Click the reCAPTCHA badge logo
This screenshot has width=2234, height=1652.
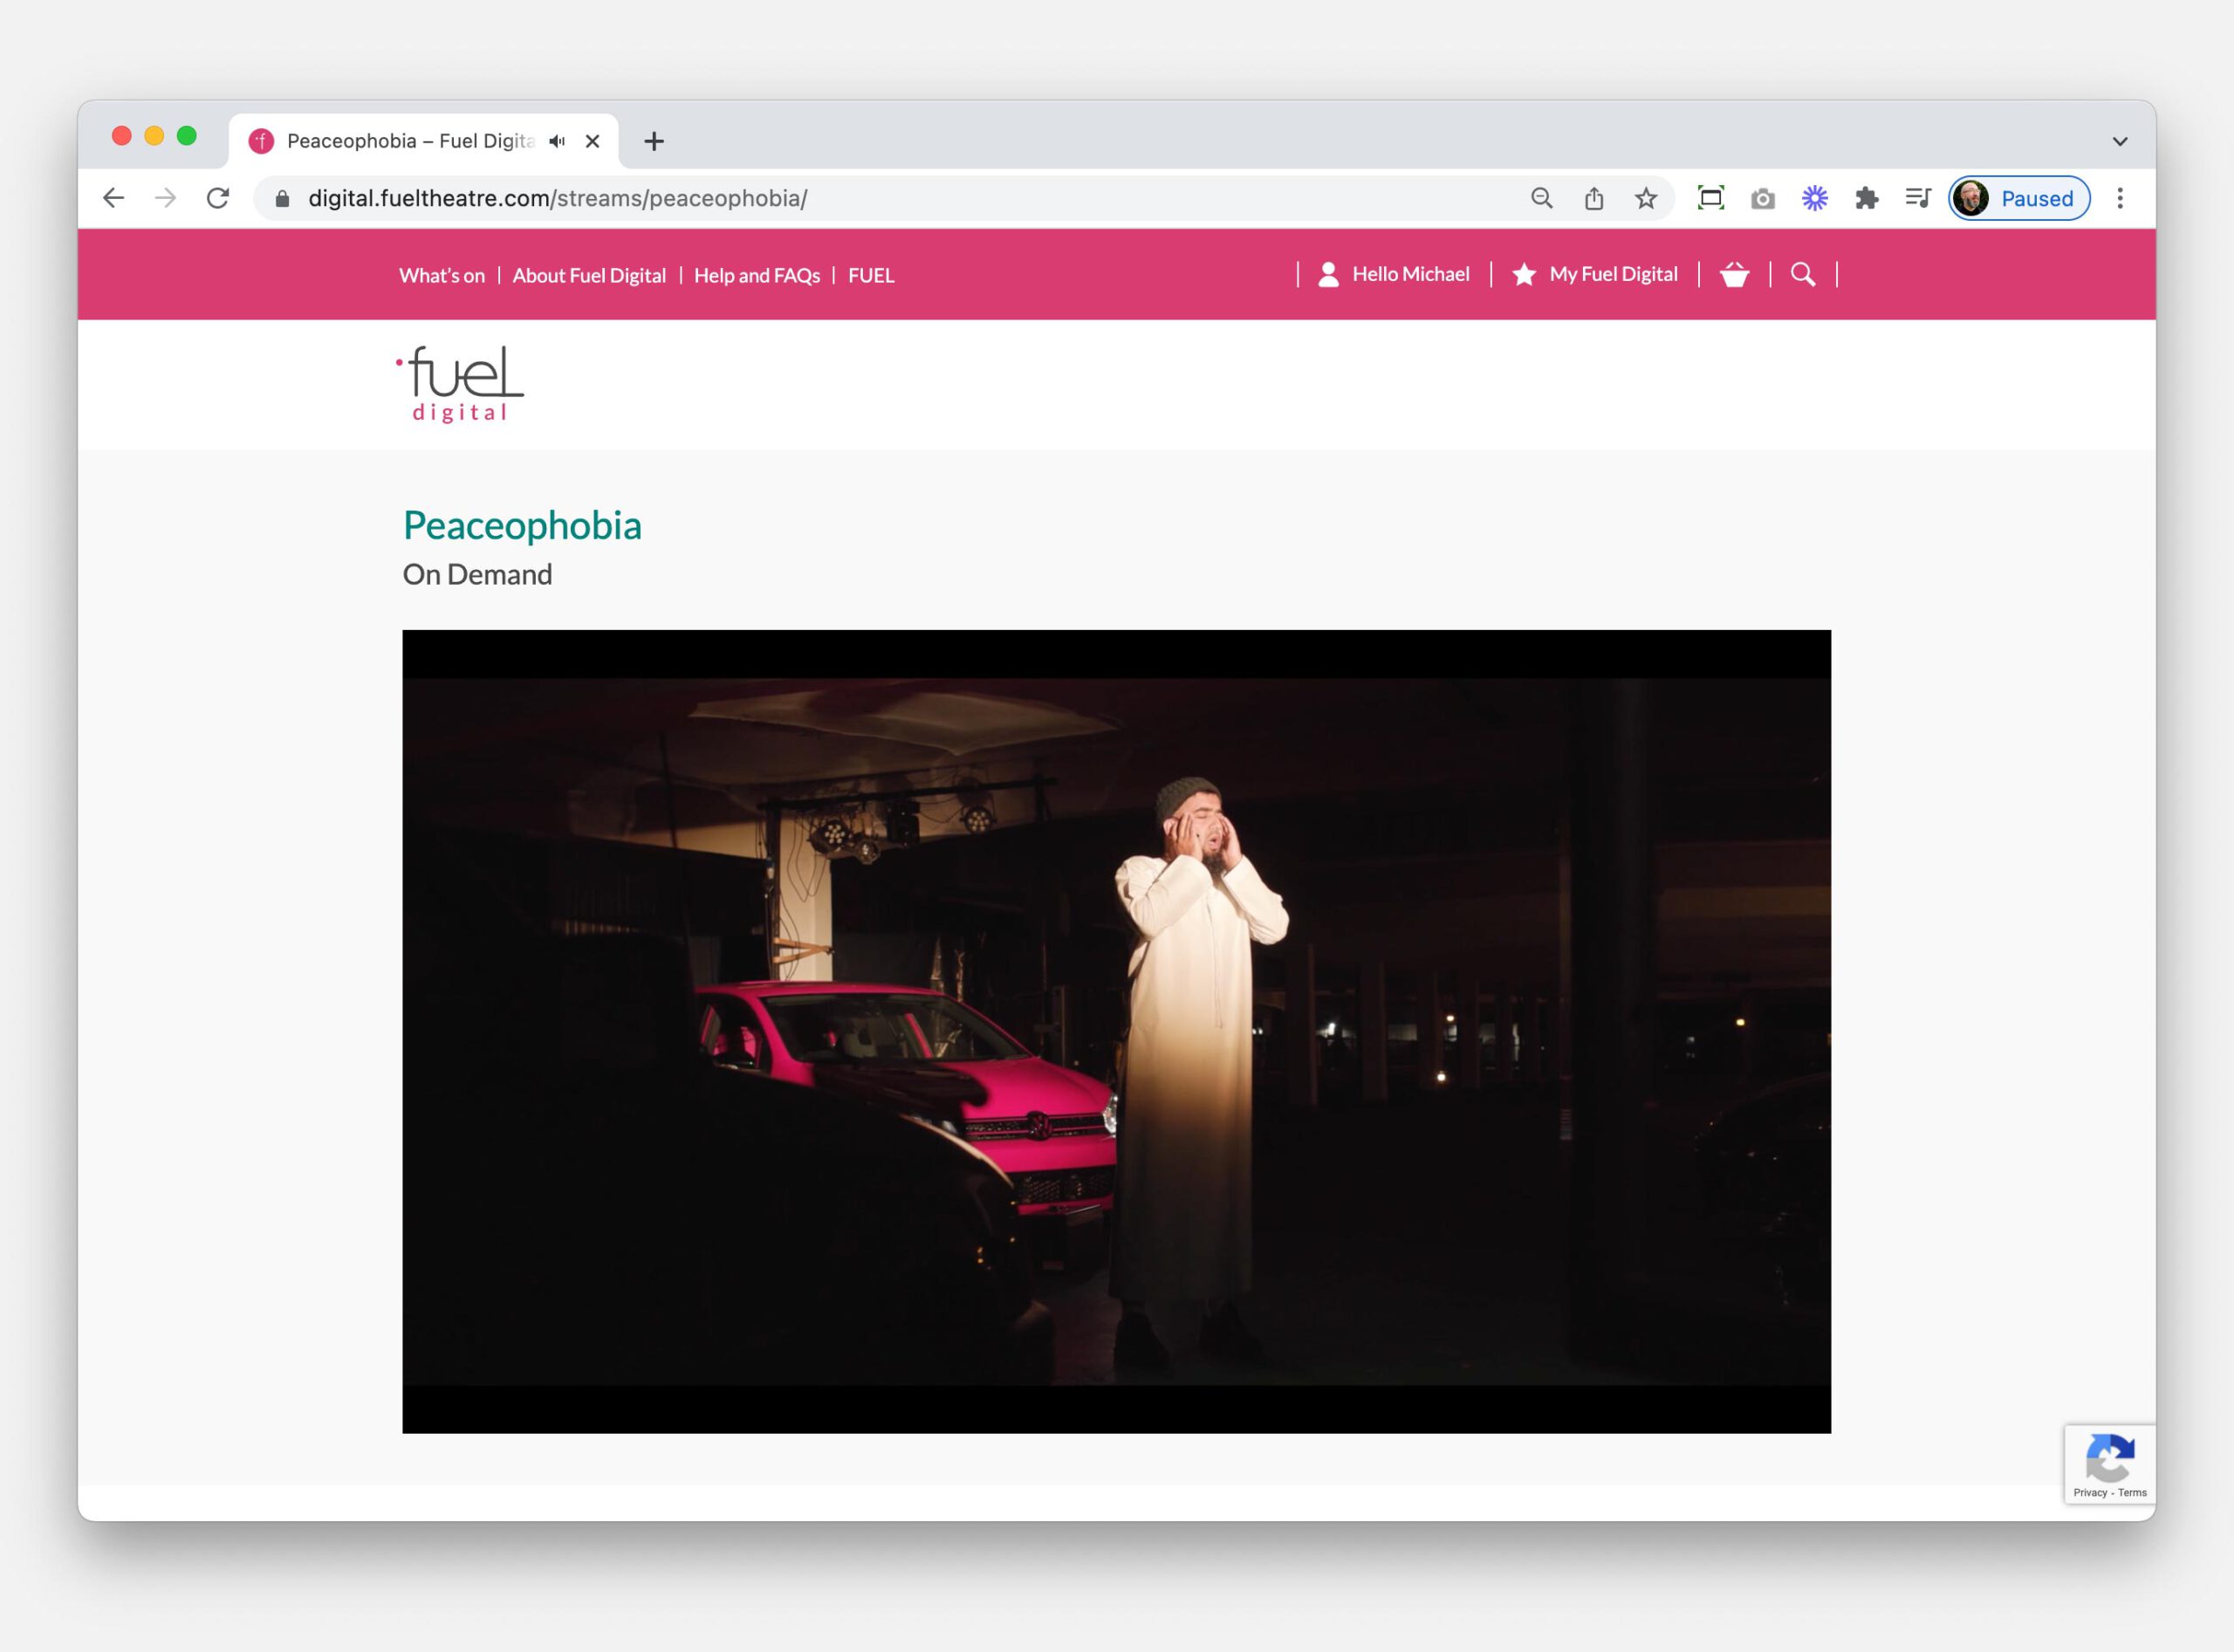(x=2110, y=1457)
